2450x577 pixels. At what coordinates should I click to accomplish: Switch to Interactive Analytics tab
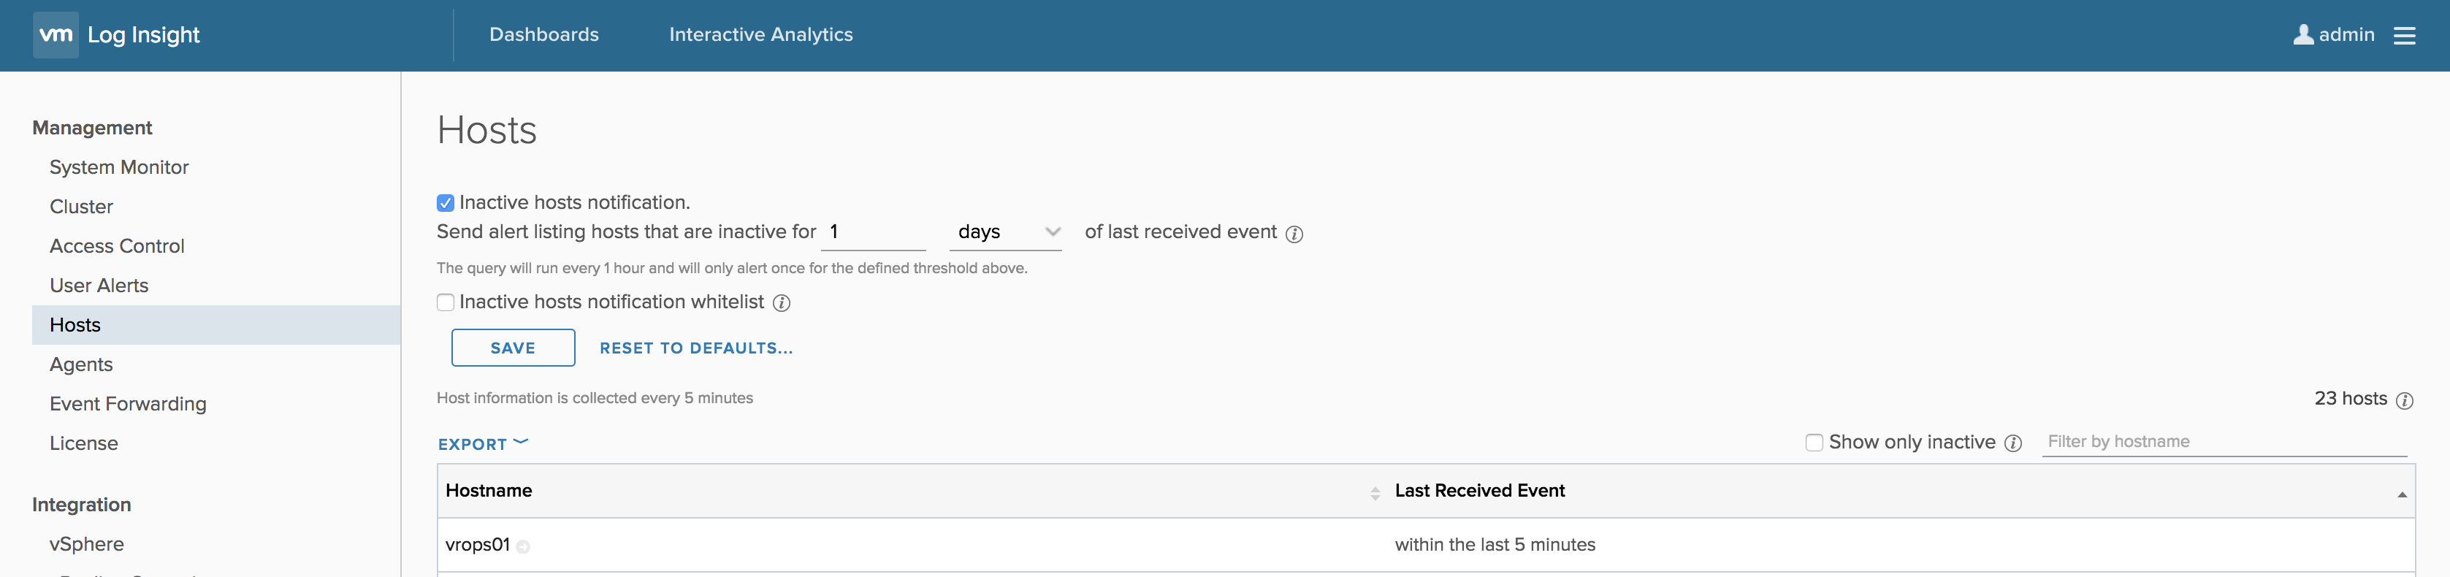click(761, 35)
